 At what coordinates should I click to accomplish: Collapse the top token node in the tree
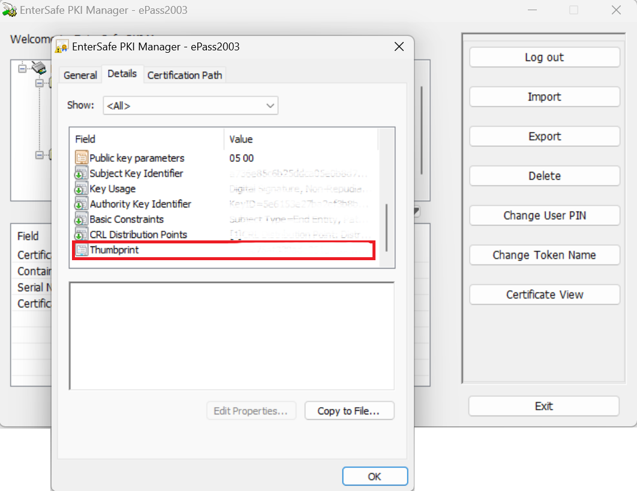pyautogui.click(x=22, y=68)
